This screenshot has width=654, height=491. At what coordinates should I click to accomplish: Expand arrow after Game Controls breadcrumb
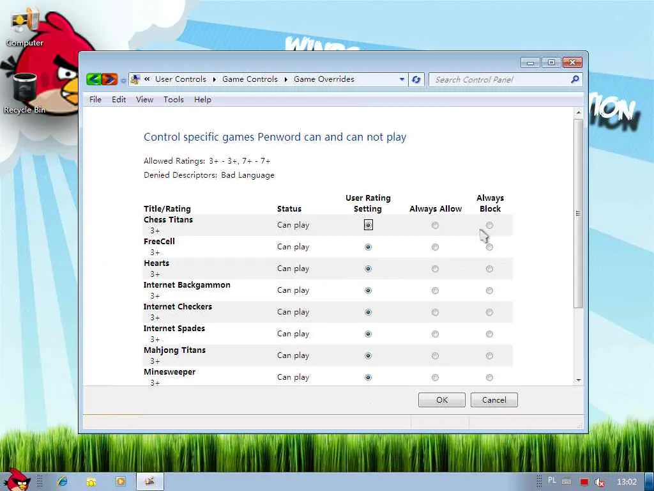(x=286, y=79)
